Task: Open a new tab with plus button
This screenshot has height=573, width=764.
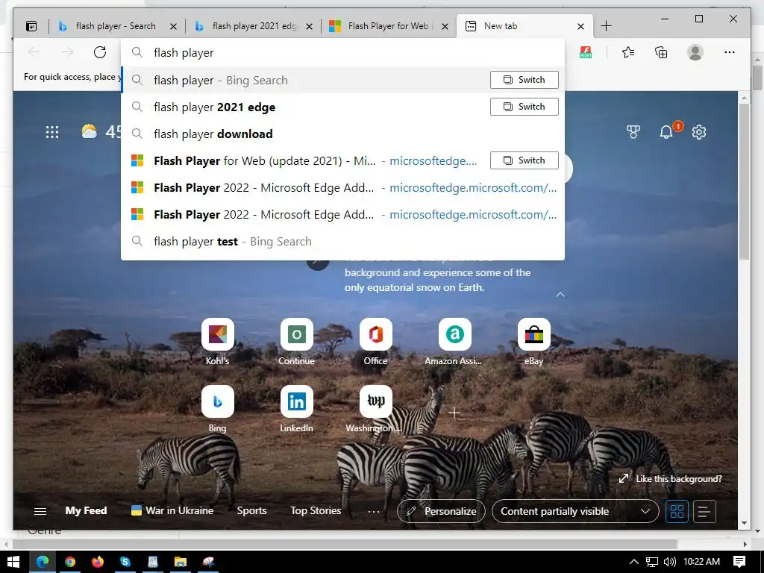Action: [x=606, y=26]
